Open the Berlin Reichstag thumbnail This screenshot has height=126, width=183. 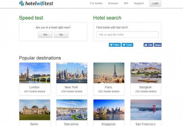(35, 110)
